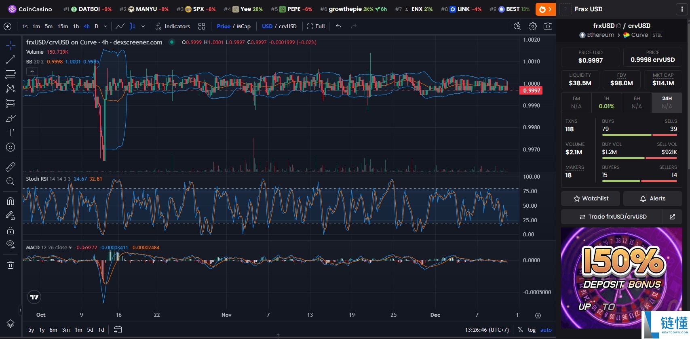
Task: Open the forecasting and measurement tools
Action: coord(11,103)
